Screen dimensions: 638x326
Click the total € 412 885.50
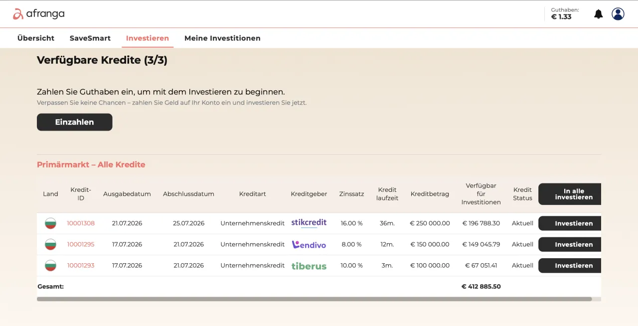click(x=481, y=287)
